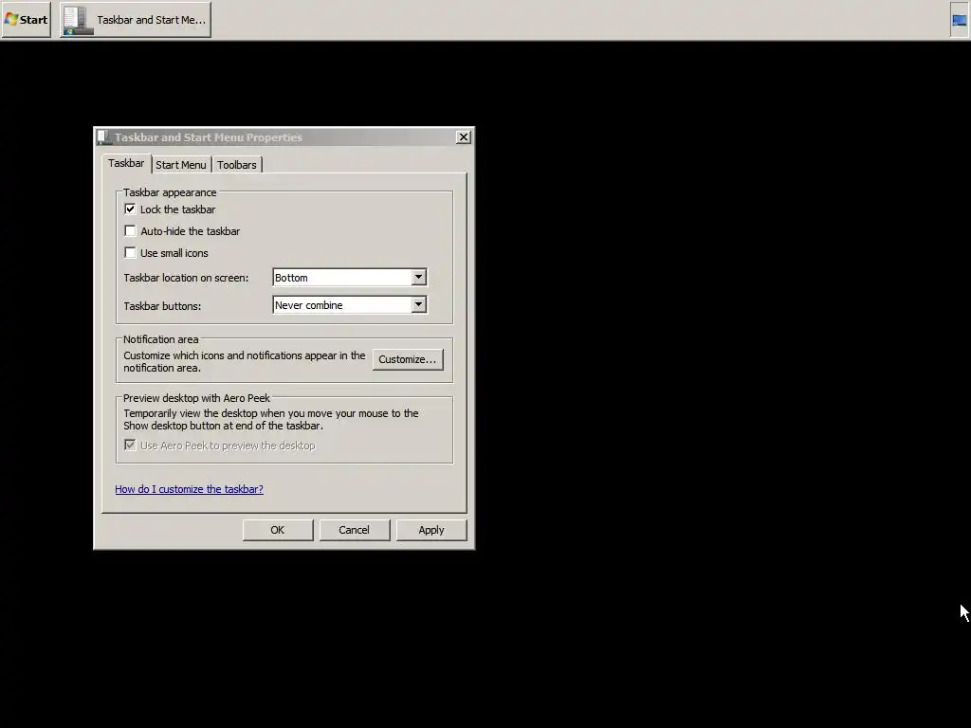Click the dialog title text
Screen dimensions: 971x728
point(208,137)
